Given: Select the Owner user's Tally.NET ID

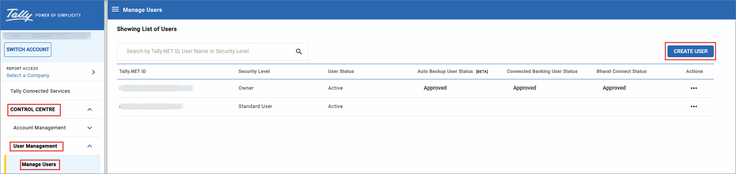Looking at the screenshot, I should (156, 88).
